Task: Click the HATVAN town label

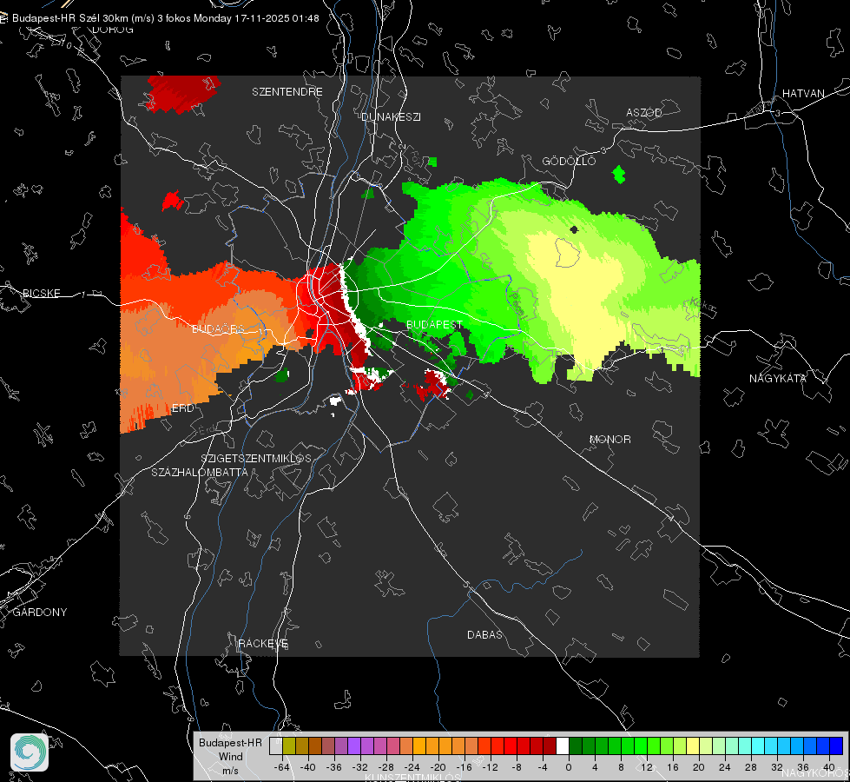Action: pyautogui.click(x=803, y=94)
